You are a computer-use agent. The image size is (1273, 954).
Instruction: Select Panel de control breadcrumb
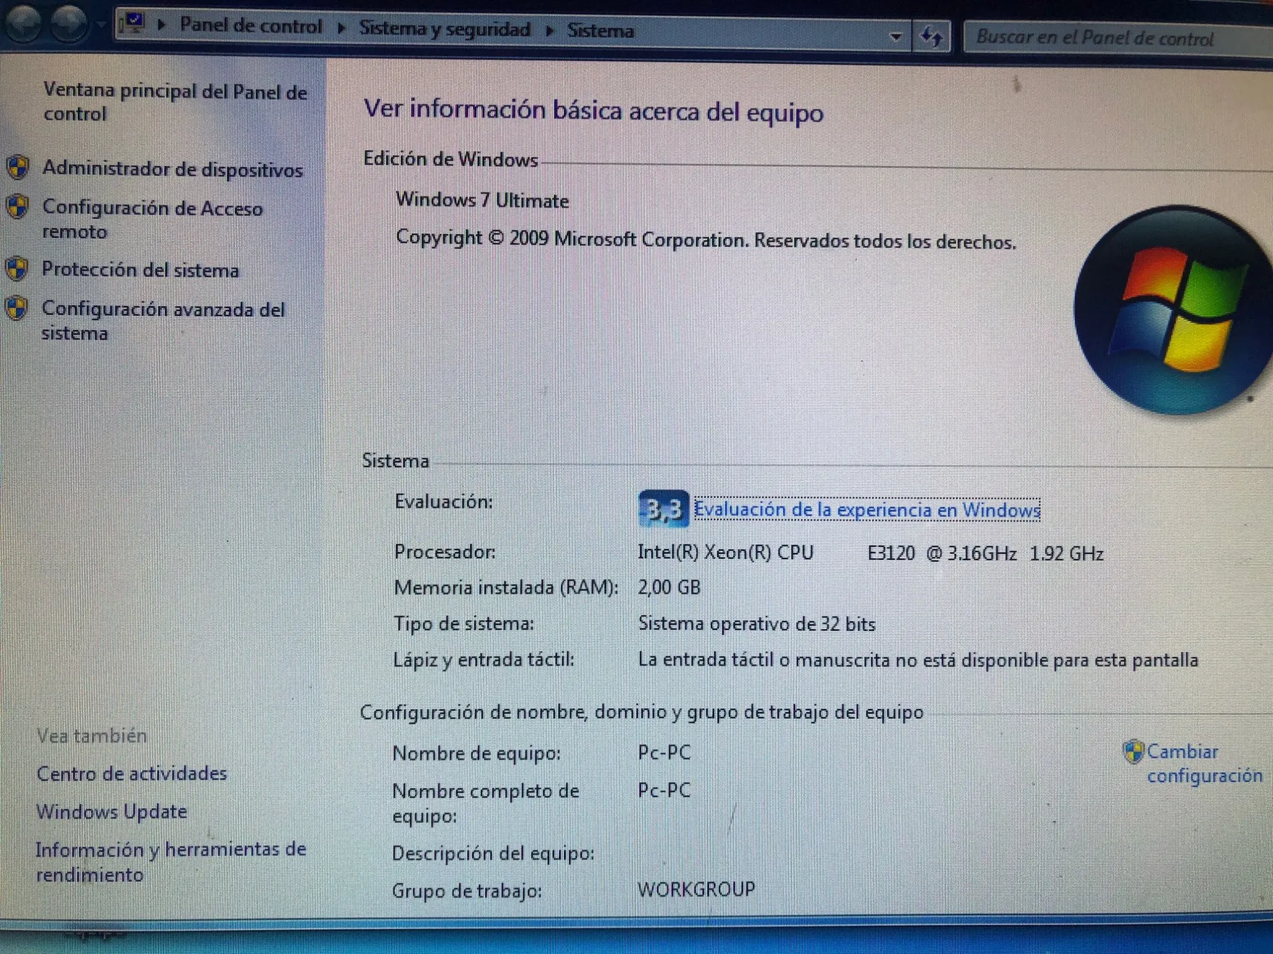pyautogui.click(x=251, y=26)
